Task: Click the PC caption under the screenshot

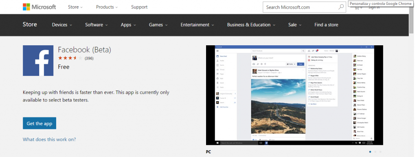Action: click(x=208, y=152)
